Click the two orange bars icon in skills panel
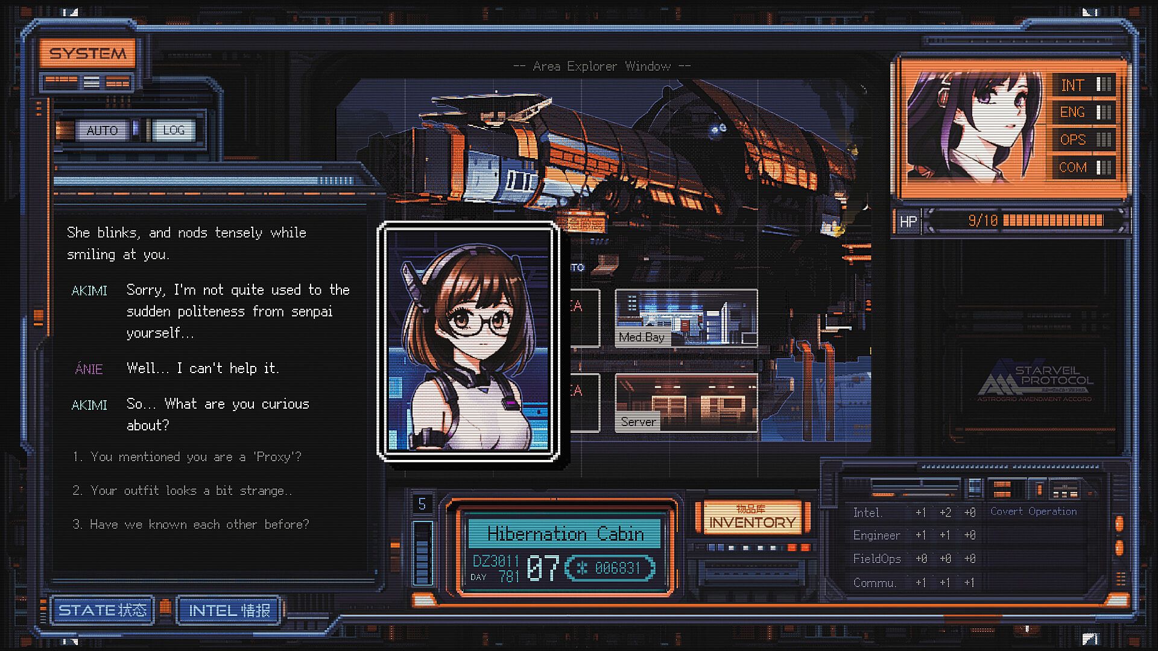This screenshot has height=651, width=1158. 1002,489
